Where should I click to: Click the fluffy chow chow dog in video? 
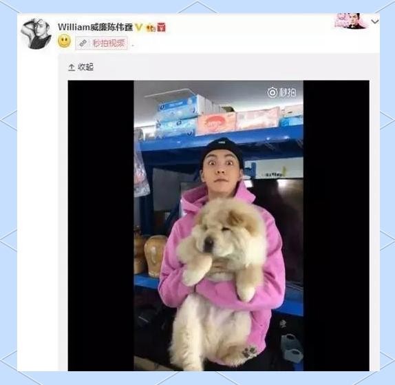point(220,280)
